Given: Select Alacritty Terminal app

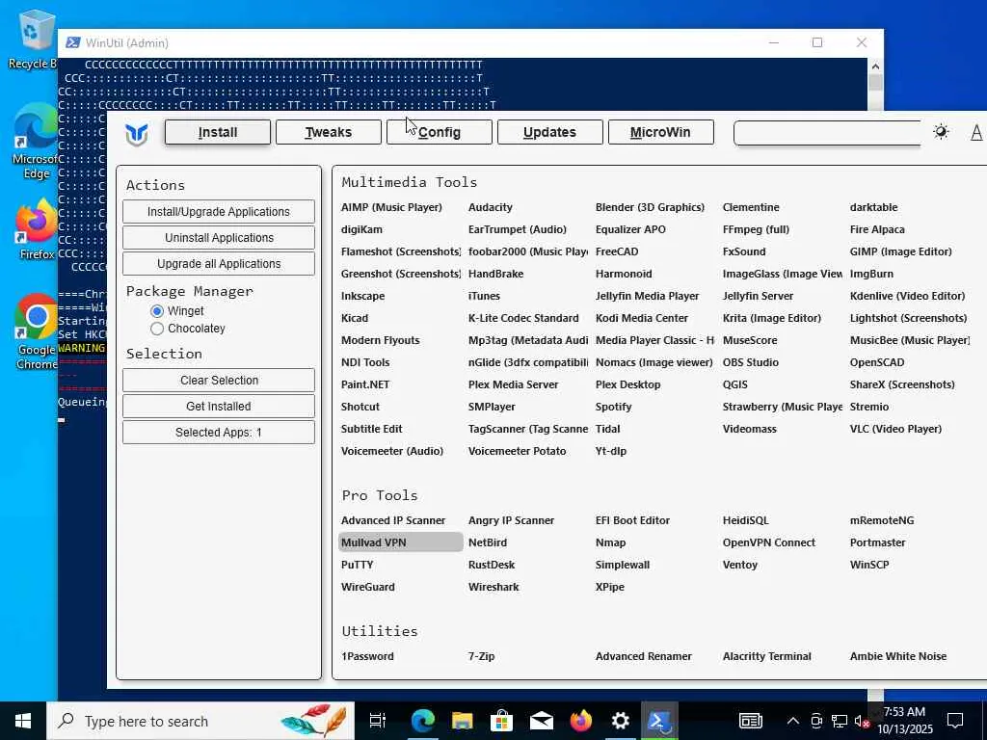Looking at the screenshot, I should (766, 656).
